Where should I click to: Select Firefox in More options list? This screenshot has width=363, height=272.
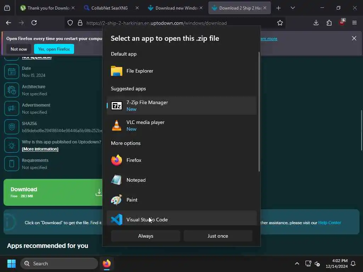[x=181, y=160]
